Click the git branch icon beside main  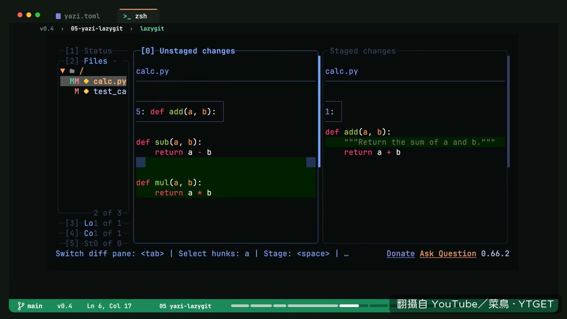20,306
